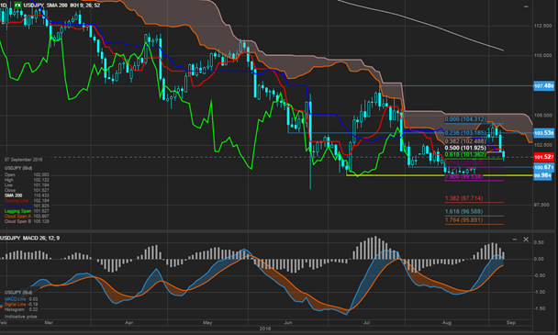Click the Low value 101.194
This screenshot has width=558, height=335.
click(x=41, y=185)
